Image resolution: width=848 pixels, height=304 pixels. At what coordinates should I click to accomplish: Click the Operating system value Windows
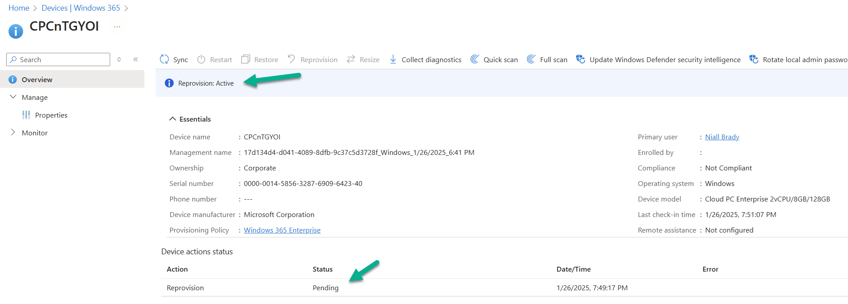(720, 183)
